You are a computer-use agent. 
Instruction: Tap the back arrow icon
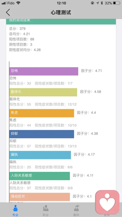pos(8,12)
